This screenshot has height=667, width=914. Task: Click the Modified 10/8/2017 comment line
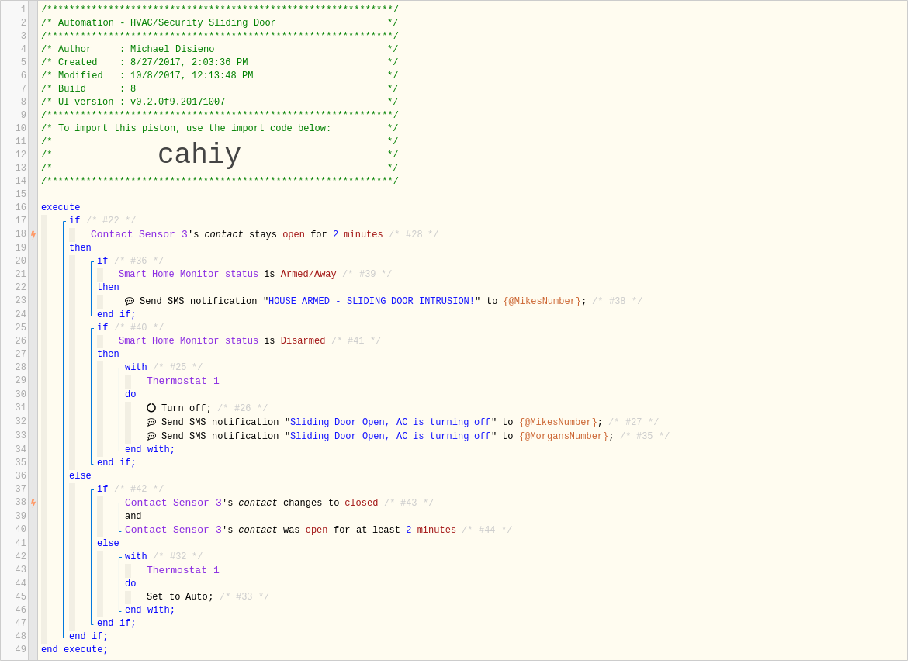click(220, 76)
